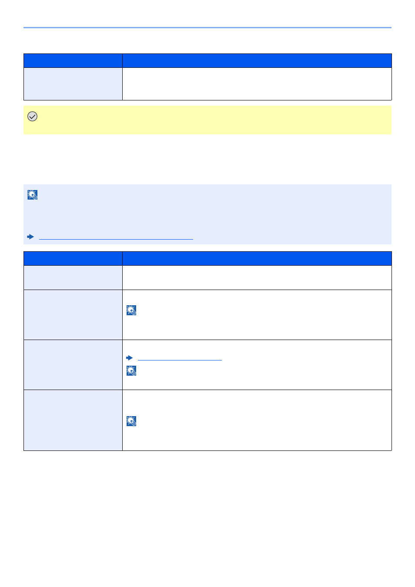Click the note icon in the lower table's last row
Viewport: 415px width, 587px height.
pyautogui.click(x=131, y=421)
